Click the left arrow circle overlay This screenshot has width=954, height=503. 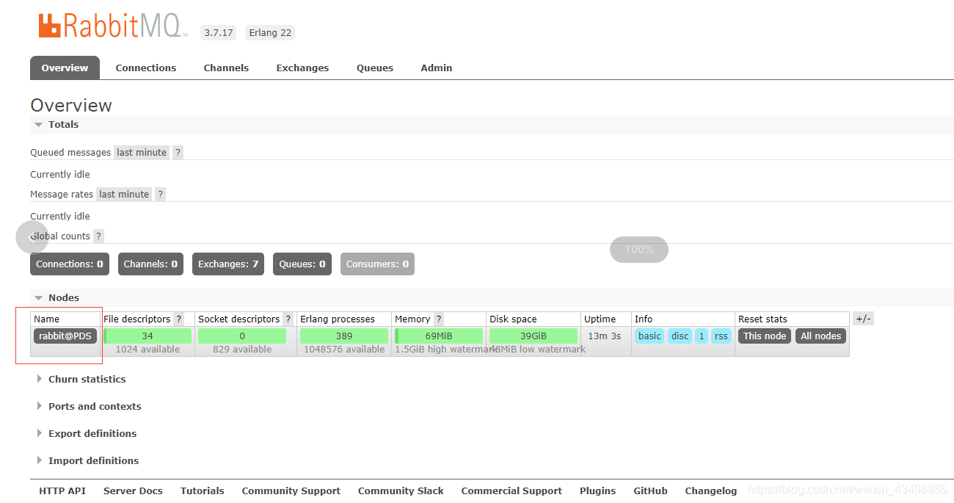[32, 237]
